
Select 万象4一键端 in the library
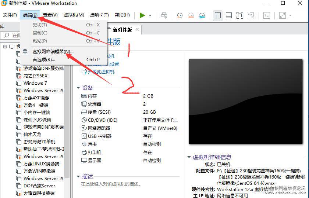coord(36,105)
